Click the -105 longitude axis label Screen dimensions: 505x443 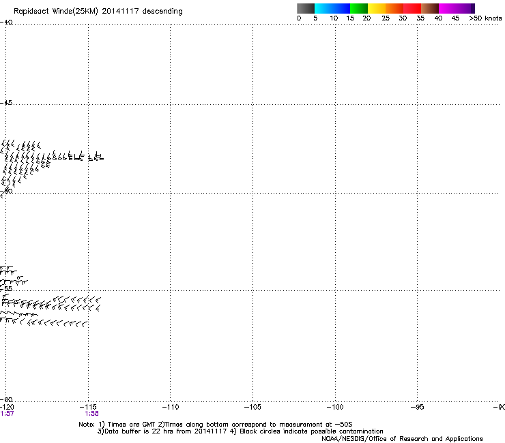pos(252,407)
